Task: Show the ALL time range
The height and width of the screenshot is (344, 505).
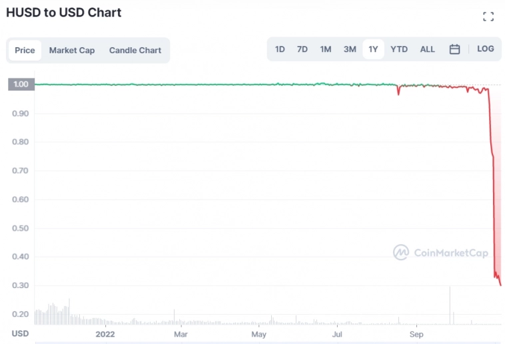Action: click(x=428, y=49)
